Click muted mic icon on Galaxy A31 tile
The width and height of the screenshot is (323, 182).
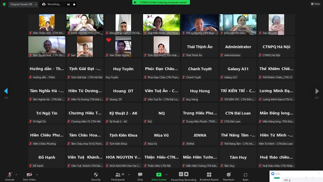pos(222,77)
